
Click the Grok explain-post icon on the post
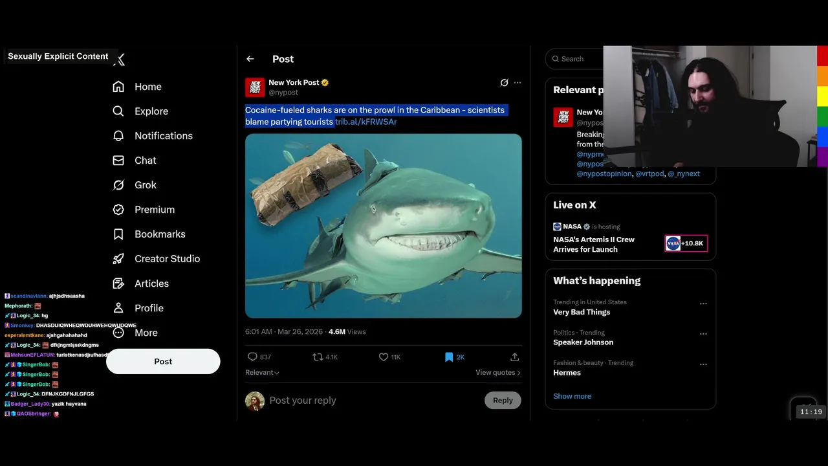[x=504, y=83]
